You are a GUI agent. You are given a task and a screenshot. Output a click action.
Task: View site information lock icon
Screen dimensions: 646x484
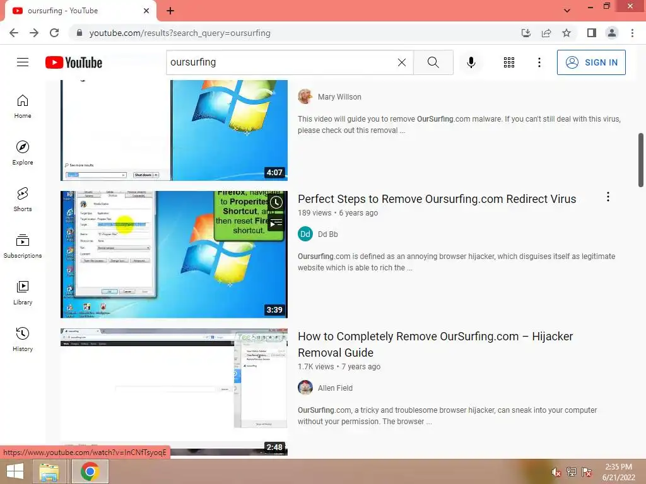point(79,33)
